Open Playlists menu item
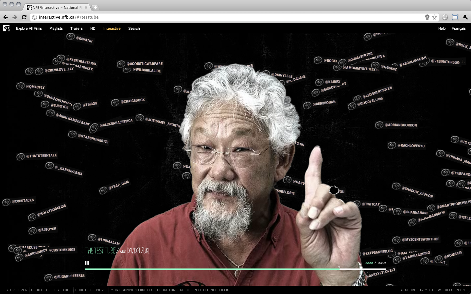Image resolution: width=471 pixels, height=294 pixels. point(56,28)
